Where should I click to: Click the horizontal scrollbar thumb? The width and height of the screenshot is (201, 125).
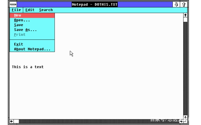16,121
